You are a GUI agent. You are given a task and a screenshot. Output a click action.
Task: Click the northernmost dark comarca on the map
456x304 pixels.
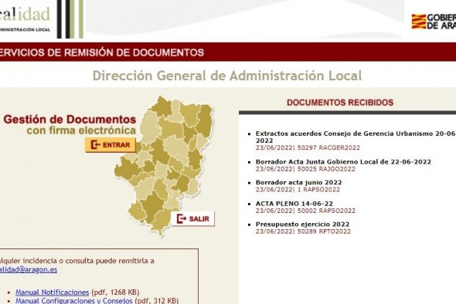click(x=162, y=106)
